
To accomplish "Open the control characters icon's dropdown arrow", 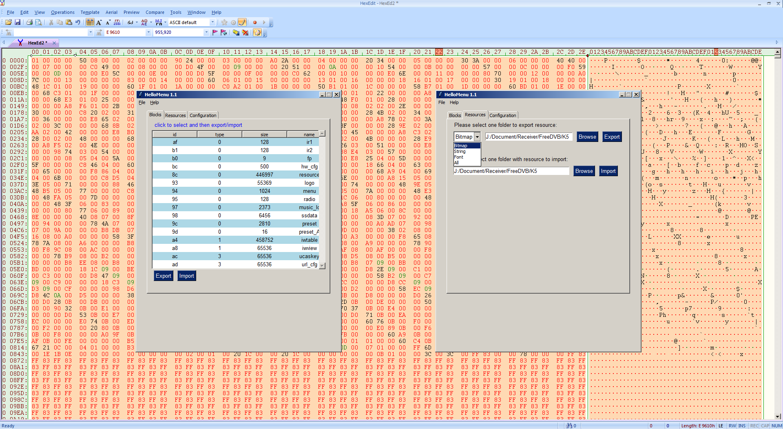I will click(x=165, y=22).
